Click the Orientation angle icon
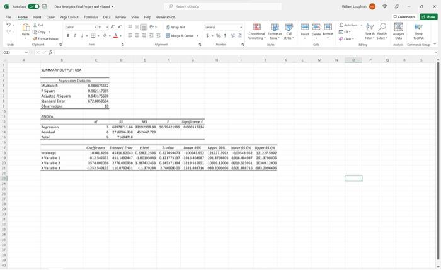Image resolution: width=441 pixels, height=270 pixels. tap(152, 27)
